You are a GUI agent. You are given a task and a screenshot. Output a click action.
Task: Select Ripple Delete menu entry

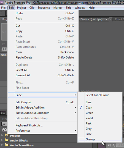pyautogui.click(x=43, y=58)
